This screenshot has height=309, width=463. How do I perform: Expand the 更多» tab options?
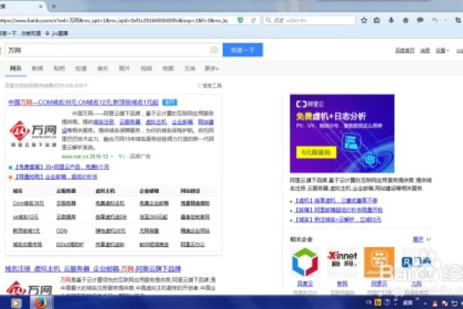coord(211,68)
